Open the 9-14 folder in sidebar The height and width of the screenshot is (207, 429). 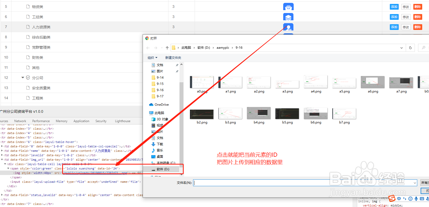point(158,78)
